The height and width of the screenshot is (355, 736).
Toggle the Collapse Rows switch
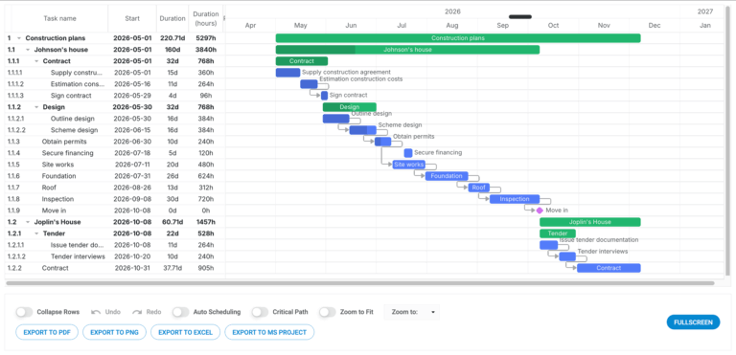tap(24, 312)
